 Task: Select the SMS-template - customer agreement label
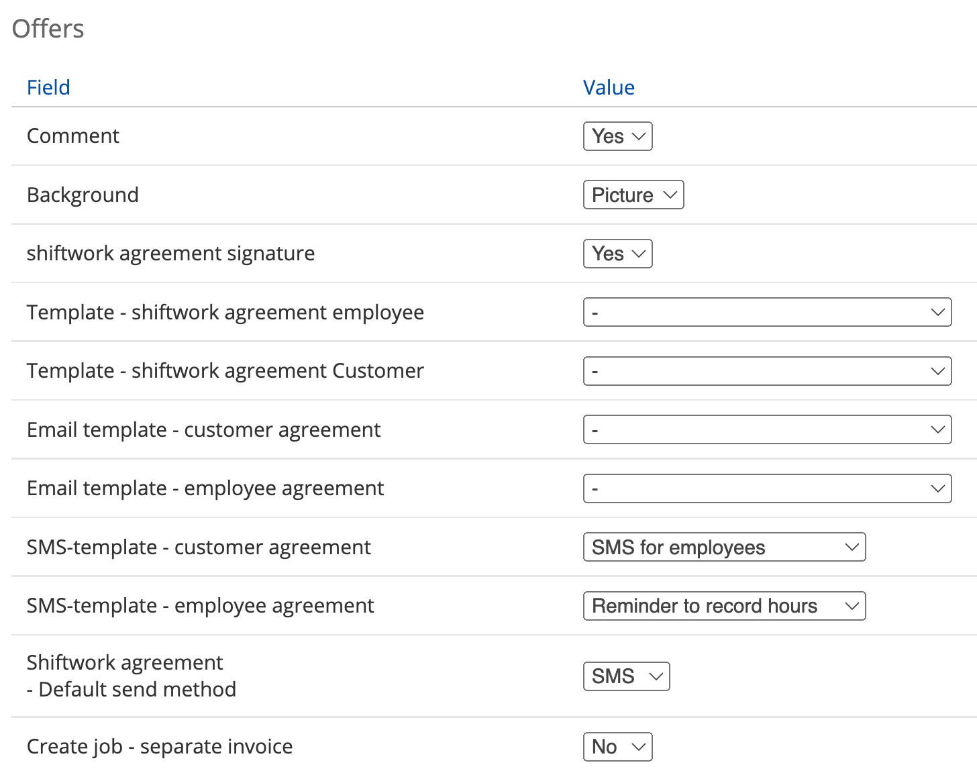coord(199,548)
